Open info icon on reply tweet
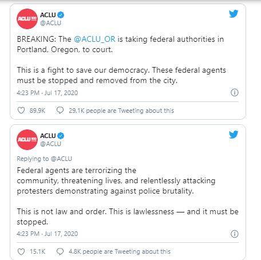This screenshot has width=261, height=260. pyautogui.click(x=235, y=234)
